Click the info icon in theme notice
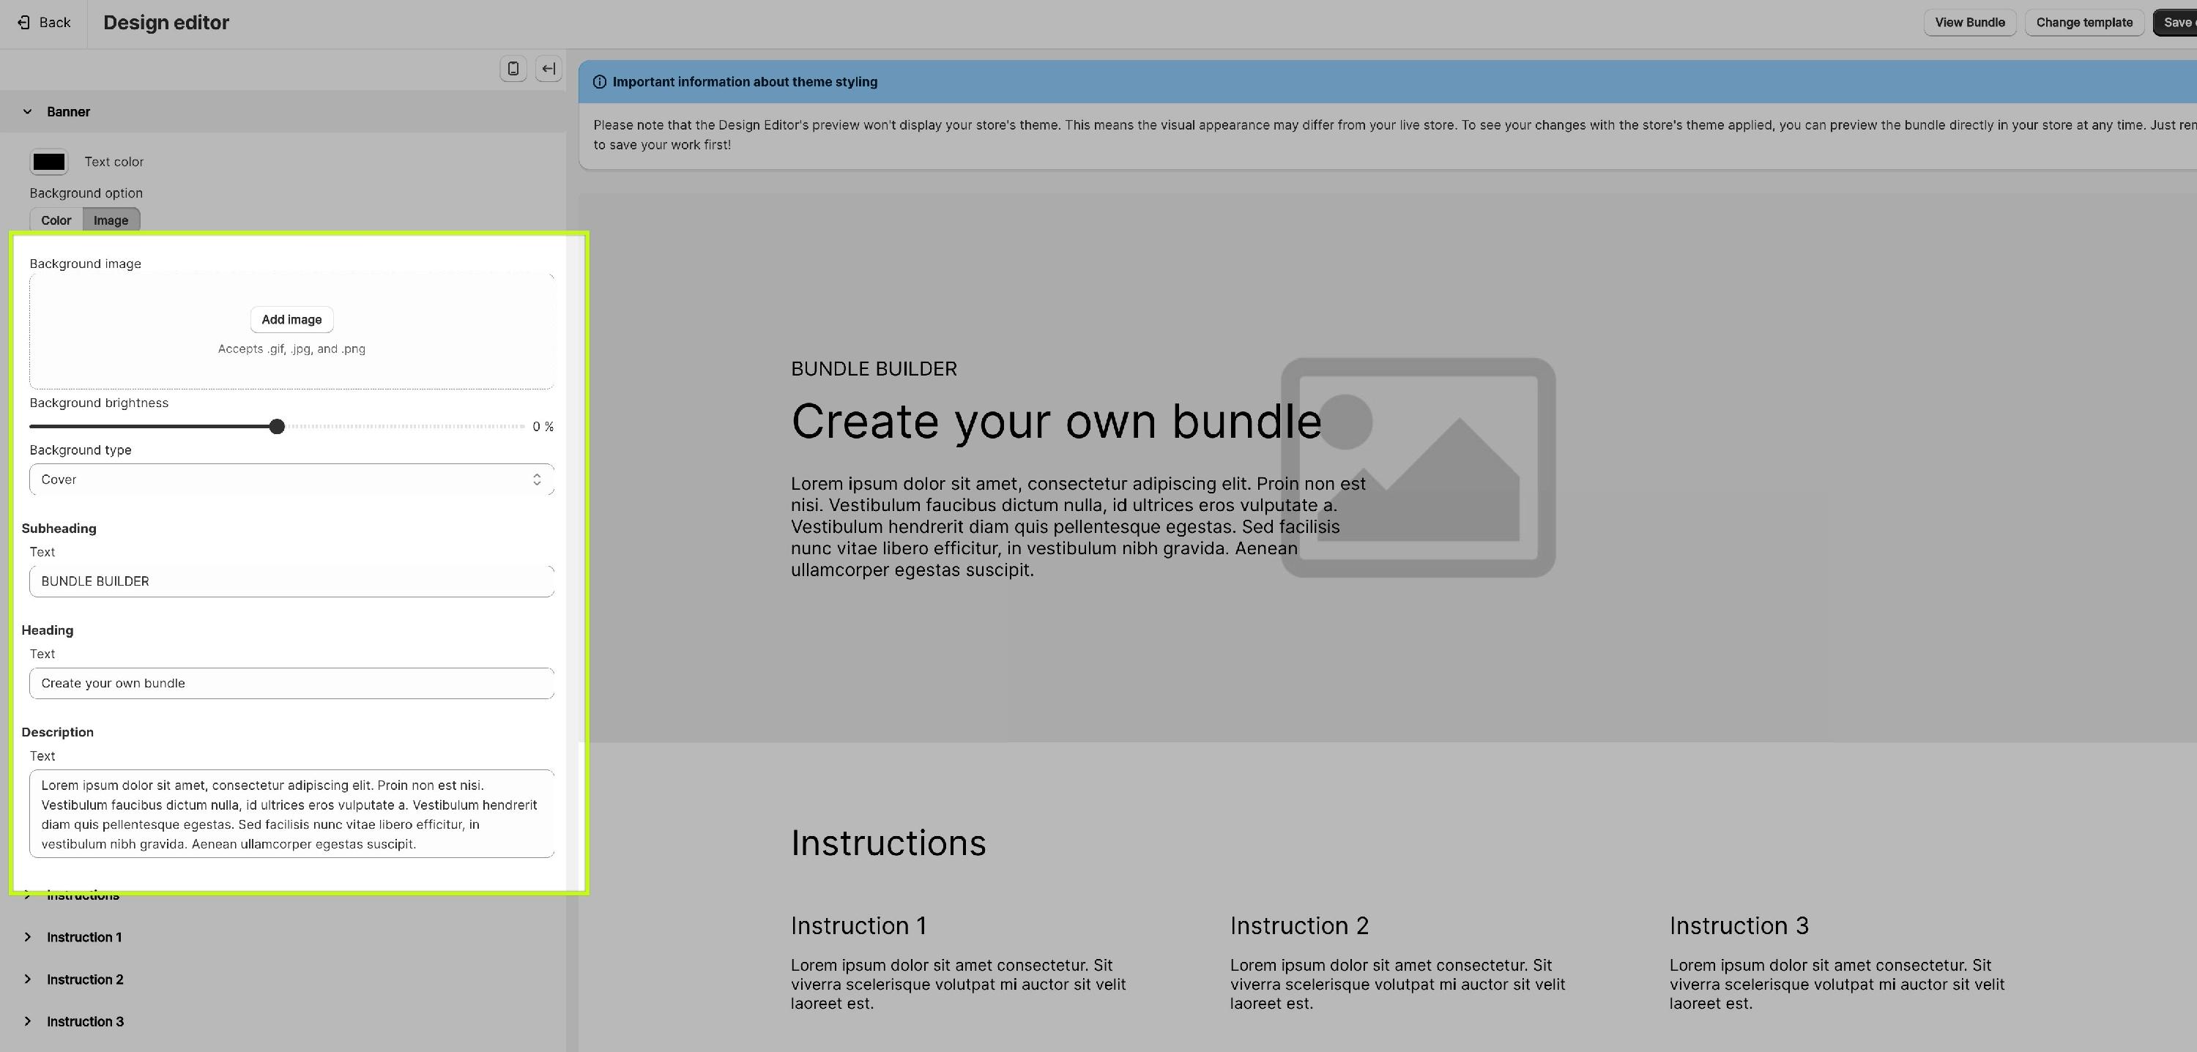The image size is (2197, 1052). tap(600, 82)
